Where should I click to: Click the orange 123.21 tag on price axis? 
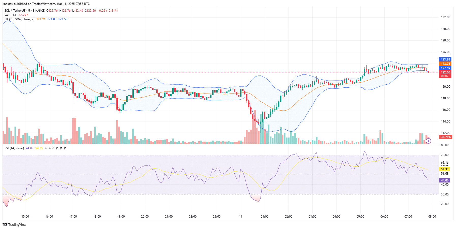(x=445, y=64)
